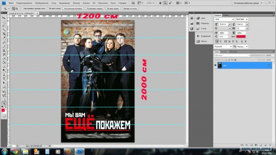Select the Move tool
The height and width of the screenshot is (155, 276).
tap(4, 18)
